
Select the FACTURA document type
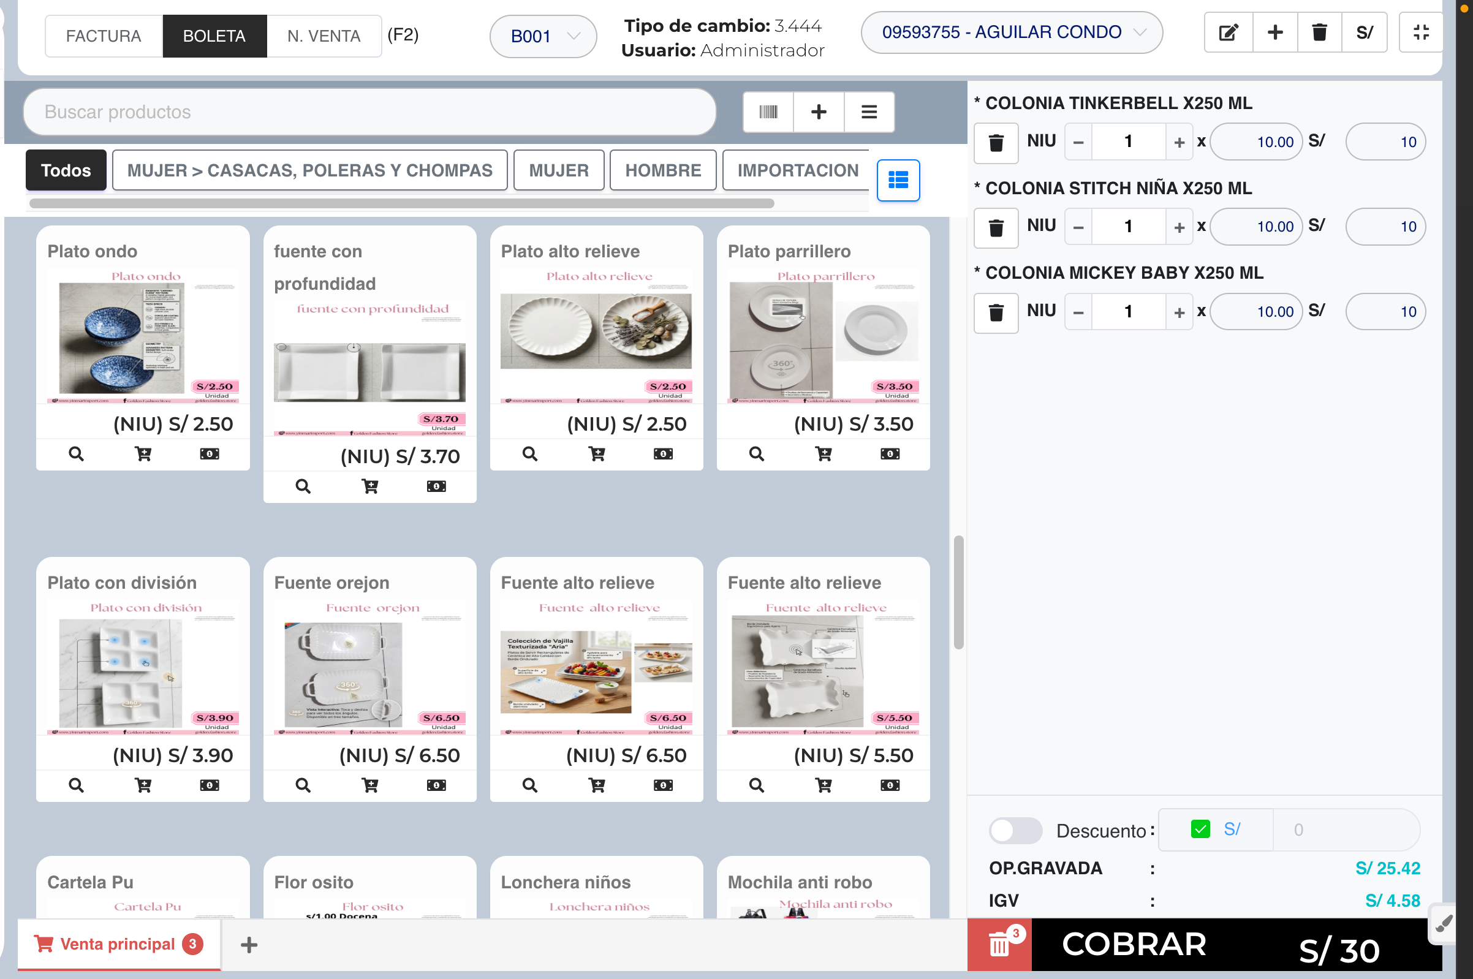pos(104,36)
